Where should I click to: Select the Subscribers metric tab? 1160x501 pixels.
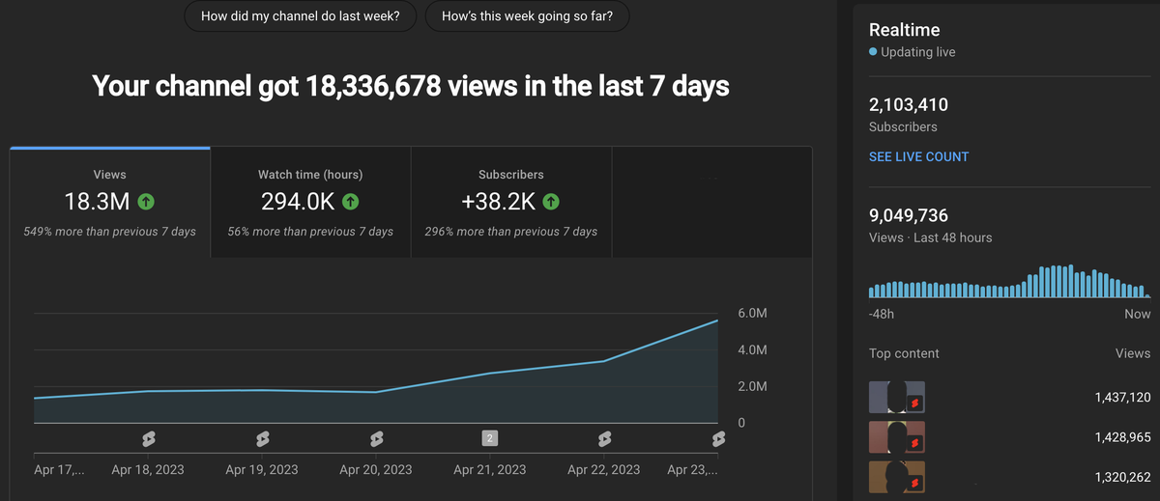(511, 203)
